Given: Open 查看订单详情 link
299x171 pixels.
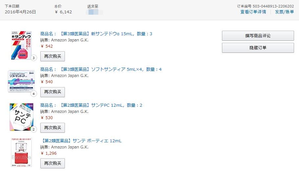Looking at the screenshot, I should [x=253, y=12].
